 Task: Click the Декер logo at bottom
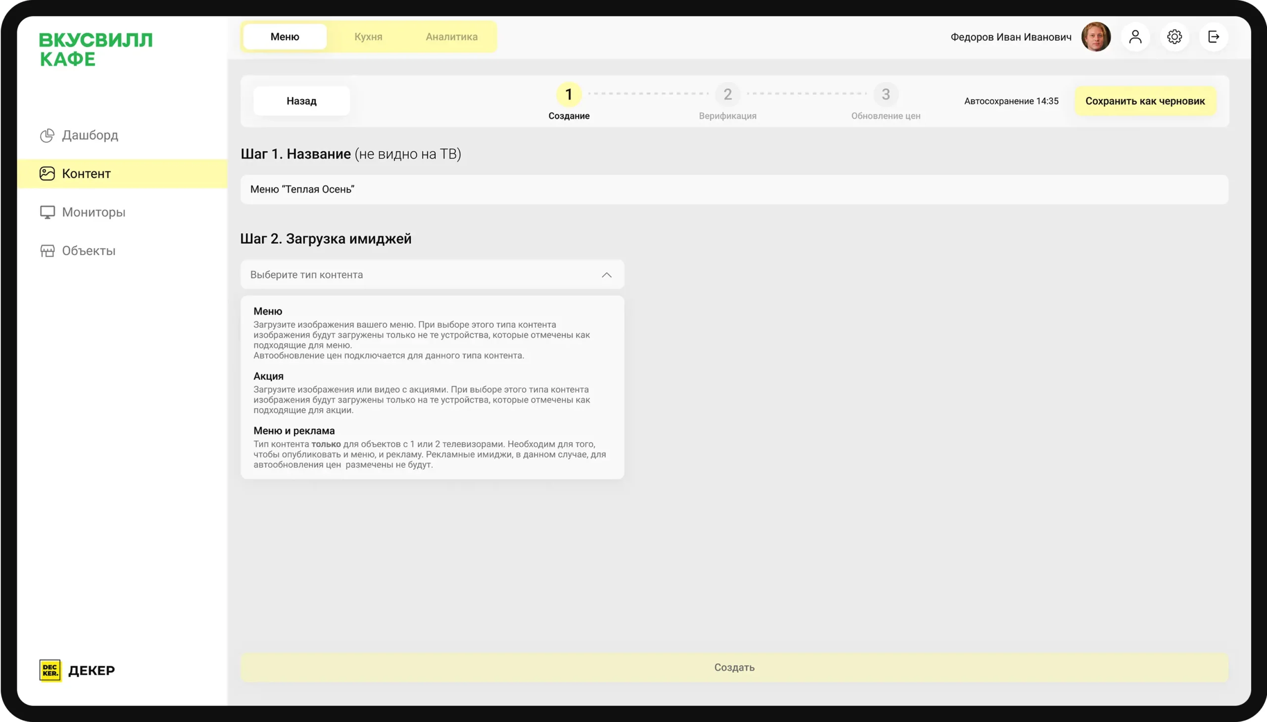pyautogui.click(x=77, y=671)
